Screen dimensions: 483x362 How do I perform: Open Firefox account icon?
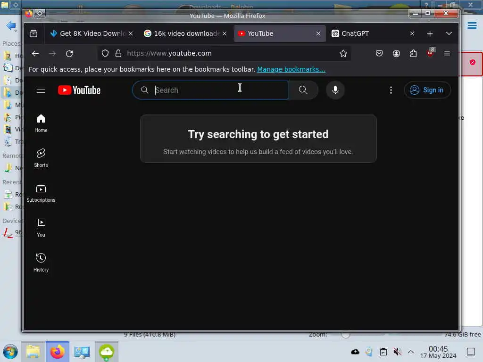click(396, 54)
